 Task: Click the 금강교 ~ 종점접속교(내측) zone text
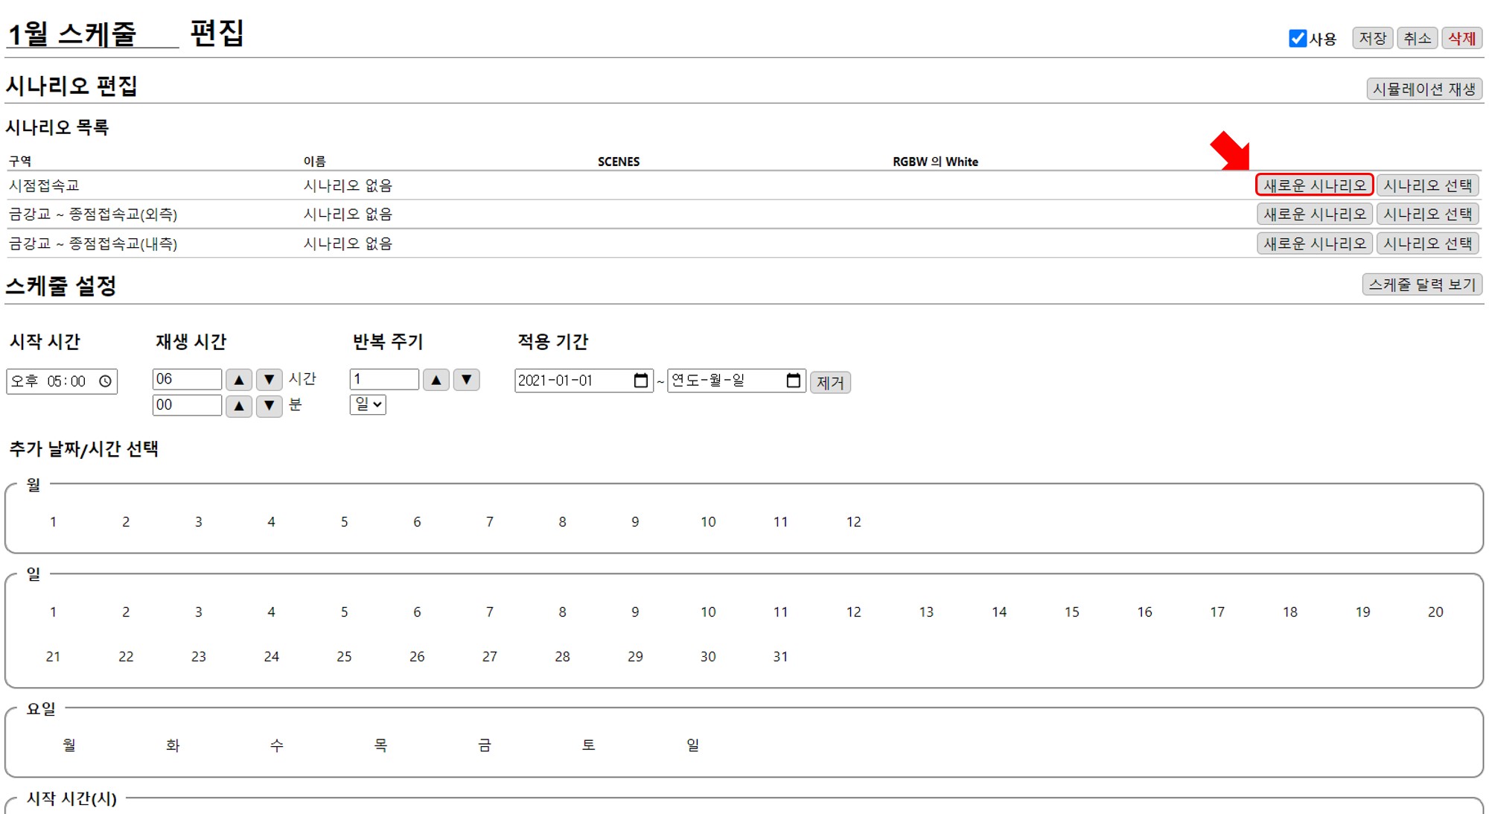93,244
